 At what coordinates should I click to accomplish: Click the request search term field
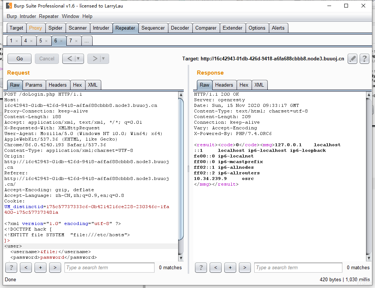pyautogui.click(x=109, y=267)
